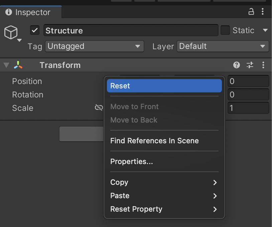Open the Transform presets sliders icon
Screen dimensions: 272x227
coord(250,65)
